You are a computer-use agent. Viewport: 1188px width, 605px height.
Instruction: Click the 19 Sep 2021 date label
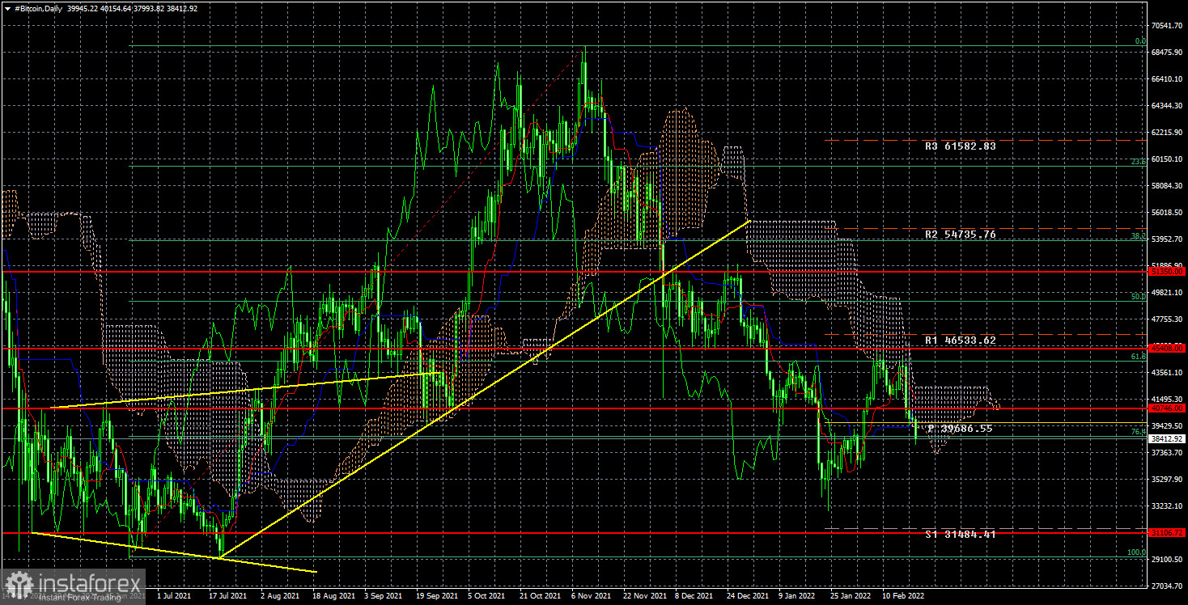[437, 595]
